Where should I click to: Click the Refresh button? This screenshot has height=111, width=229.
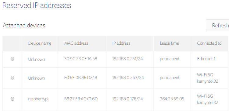(x=217, y=25)
